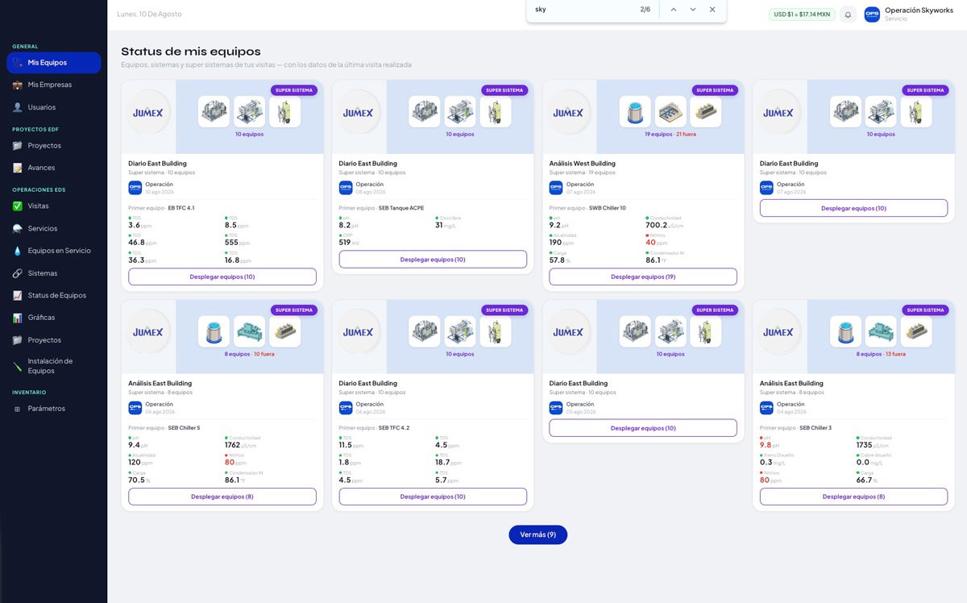This screenshot has height=603, width=967.
Task: Click the 700.2 Conductividad value
Action: (657, 226)
